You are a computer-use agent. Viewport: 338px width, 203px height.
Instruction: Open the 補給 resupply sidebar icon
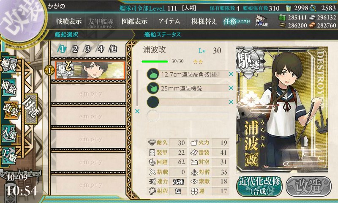pyautogui.click(x=9, y=87)
